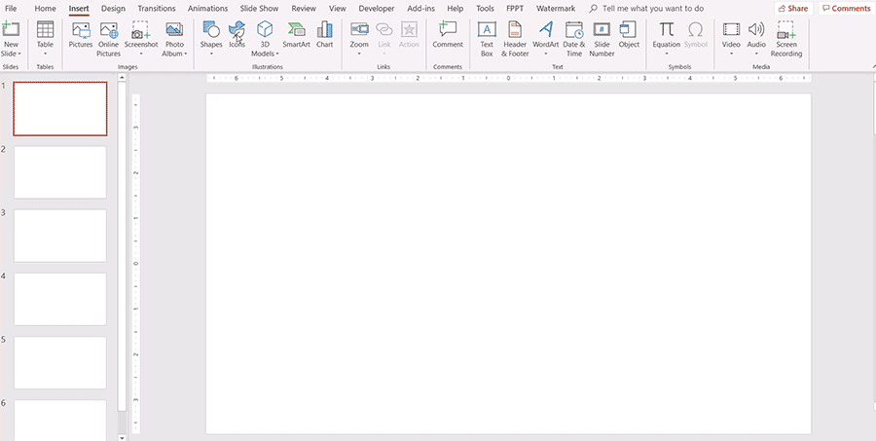Click the Tell me search field
The image size is (876, 441).
[652, 8]
